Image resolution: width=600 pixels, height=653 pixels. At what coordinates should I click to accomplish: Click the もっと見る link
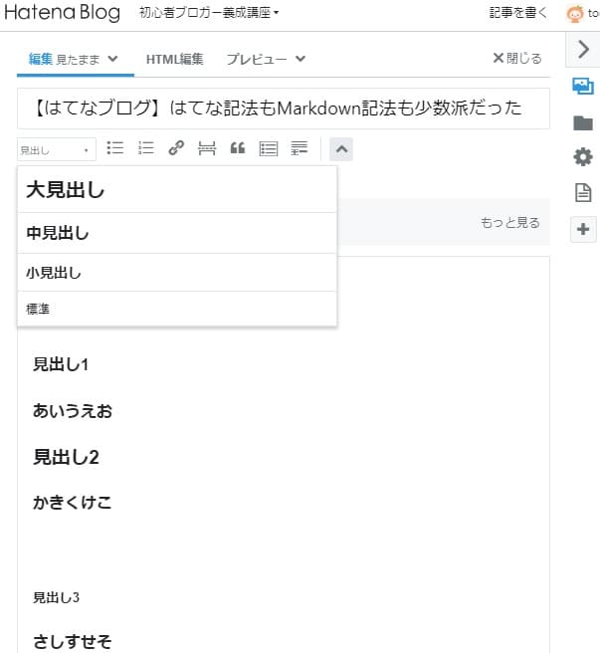pos(510,222)
